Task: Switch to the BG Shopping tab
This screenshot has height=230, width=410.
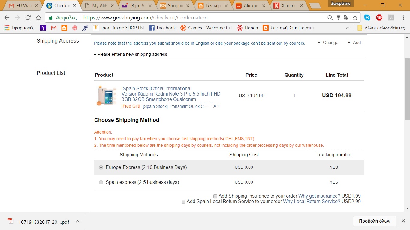Action: [173, 6]
